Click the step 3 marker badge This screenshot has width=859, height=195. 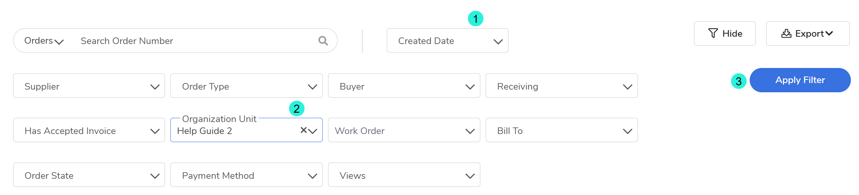coord(738,81)
